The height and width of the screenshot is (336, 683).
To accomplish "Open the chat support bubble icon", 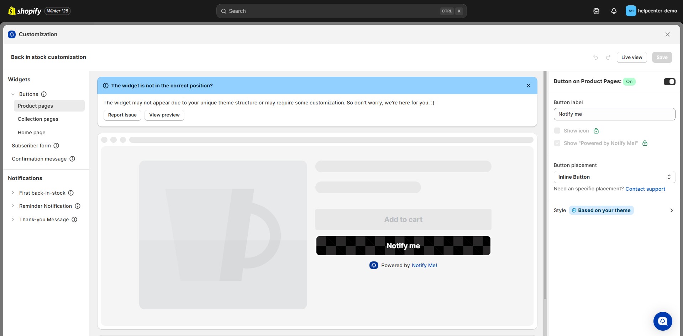I will (662, 321).
